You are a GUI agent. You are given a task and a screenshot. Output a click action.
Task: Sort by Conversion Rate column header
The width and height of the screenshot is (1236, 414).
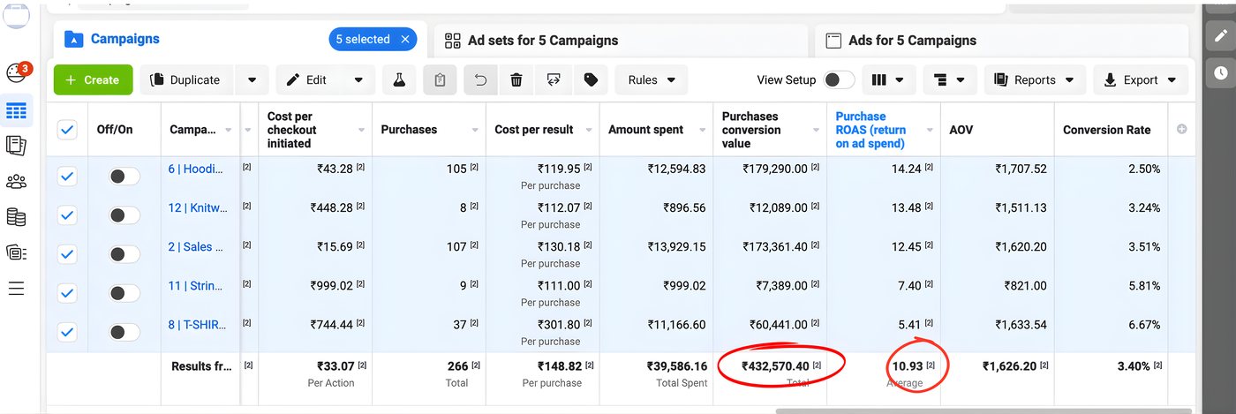coord(1106,130)
